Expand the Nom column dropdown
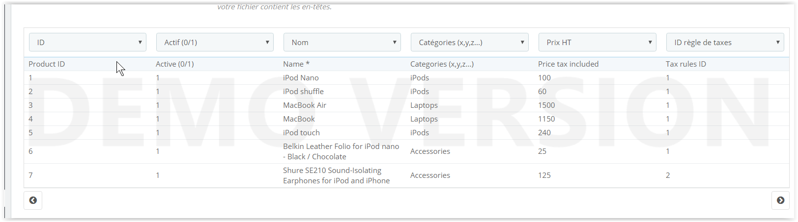The width and height of the screenshot is (798, 222). (342, 42)
